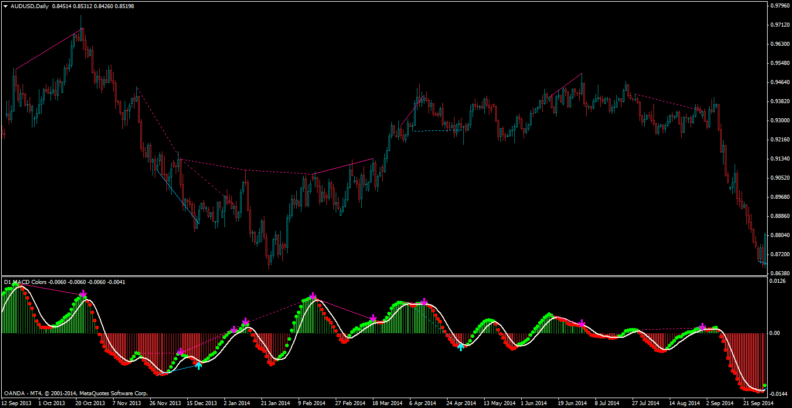Click the 0.91340 price scale label

tap(780, 159)
